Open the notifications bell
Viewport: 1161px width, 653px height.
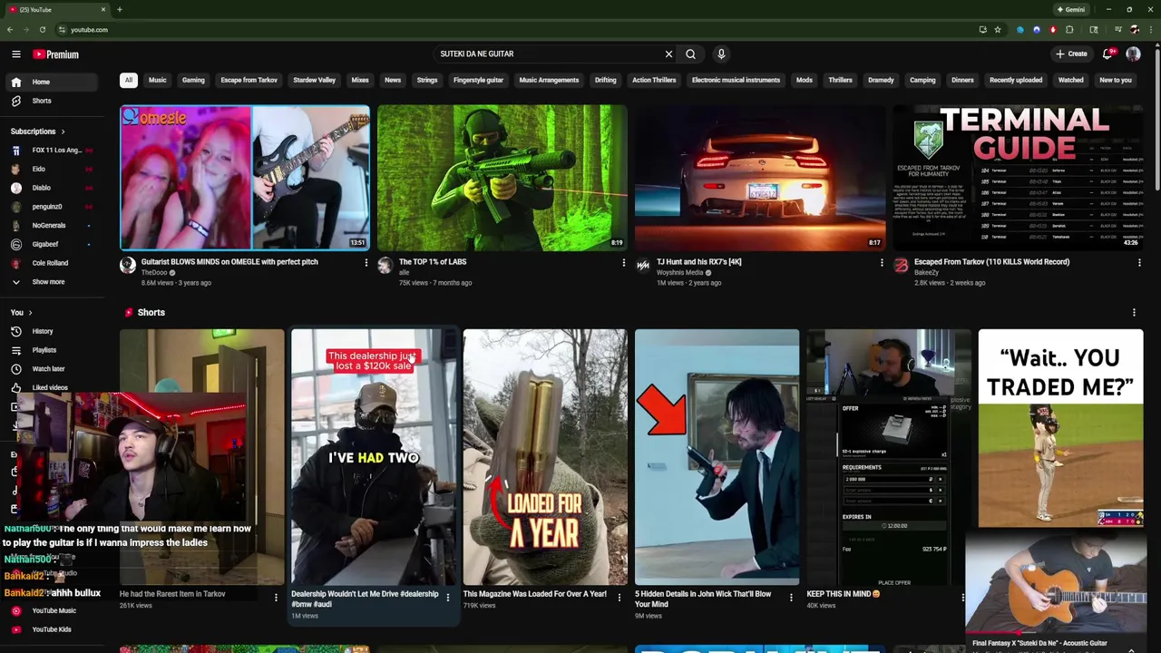pos(1107,54)
